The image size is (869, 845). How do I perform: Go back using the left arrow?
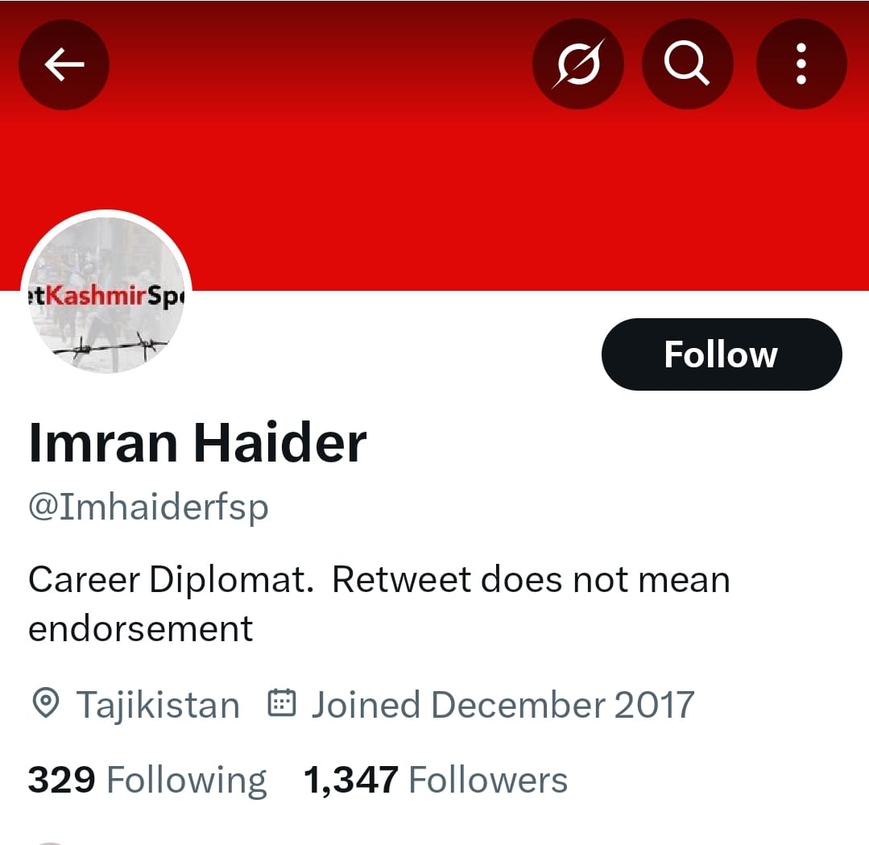64,64
